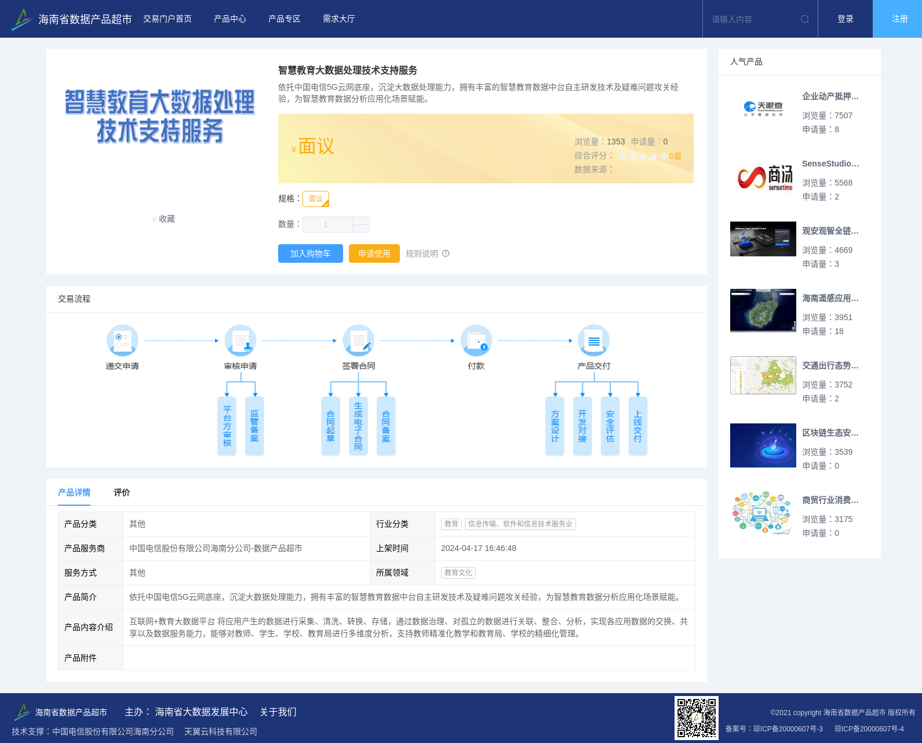Open the 商贸行业消费 product thumbnail
The height and width of the screenshot is (743, 922).
click(x=763, y=513)
